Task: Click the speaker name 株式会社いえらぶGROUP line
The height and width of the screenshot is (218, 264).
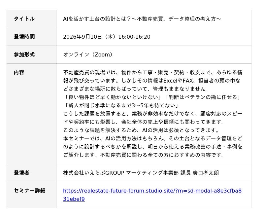Action: coord(141,173)
